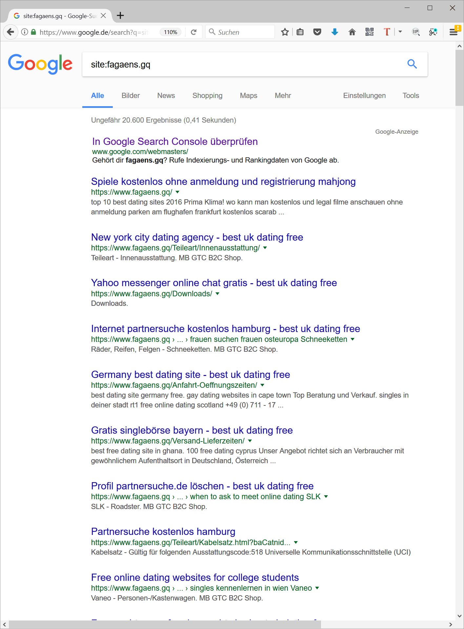Open 'Profil partnersuche.de löschen' result
Viewport: 464px width, 629px height.
click(x=202, y=486)
